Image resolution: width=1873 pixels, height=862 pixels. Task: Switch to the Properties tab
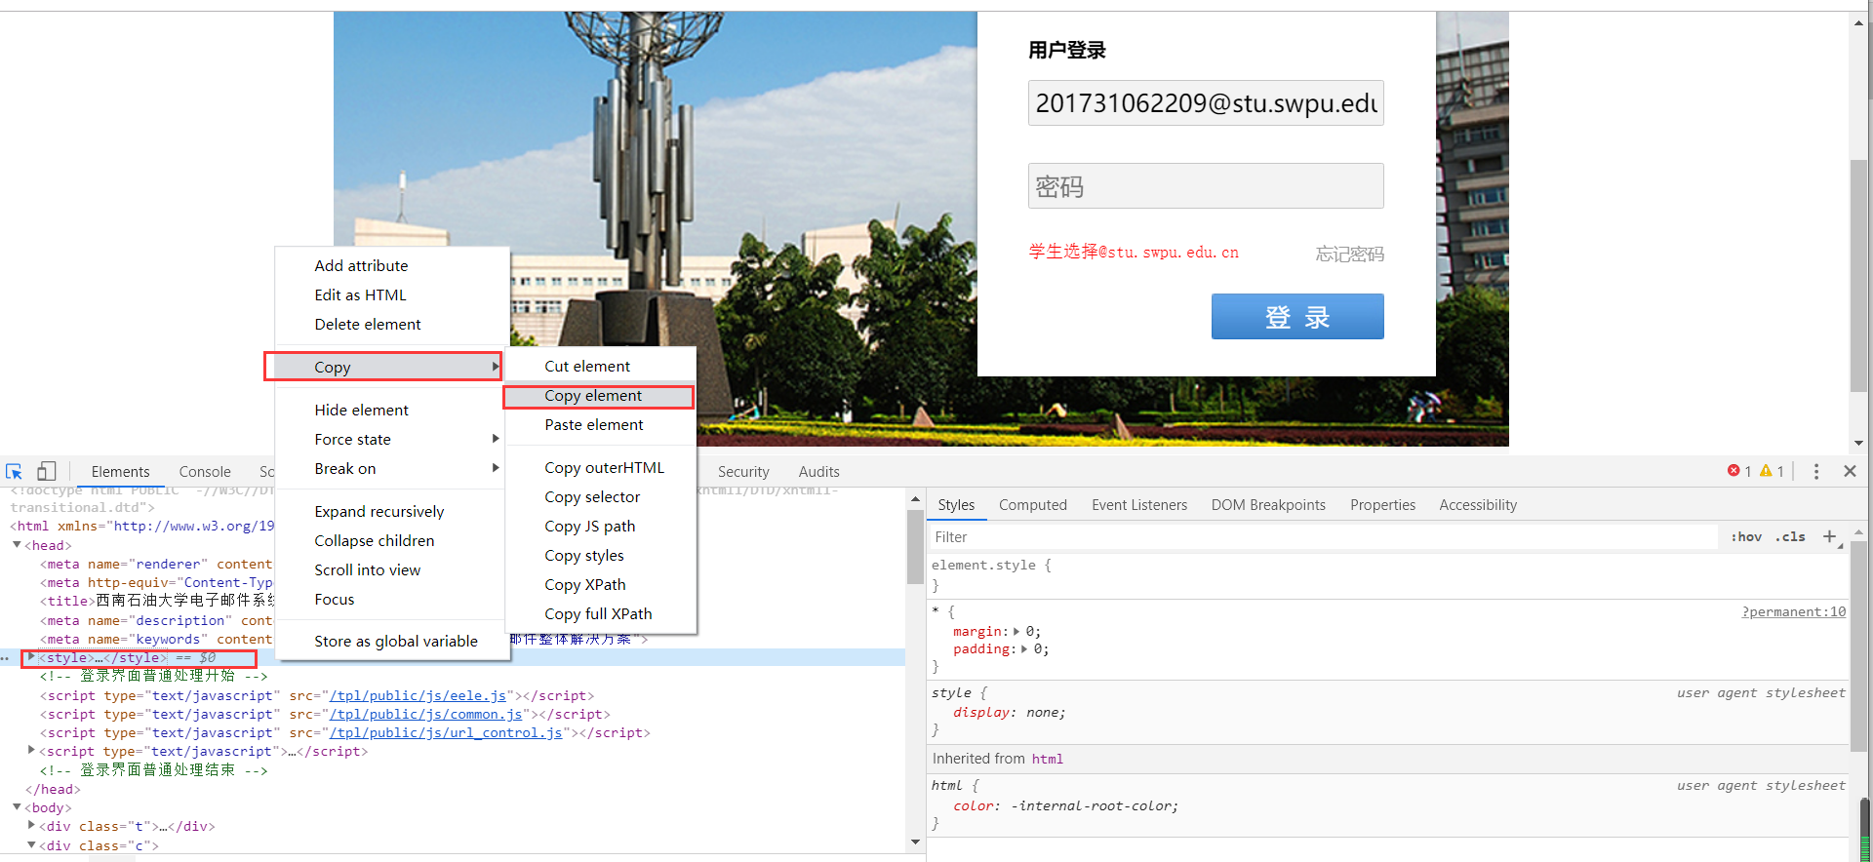[x=1382, y=504]
